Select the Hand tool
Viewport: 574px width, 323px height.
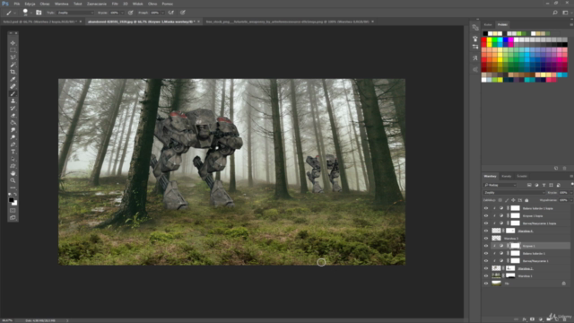(x=13, y=173)
